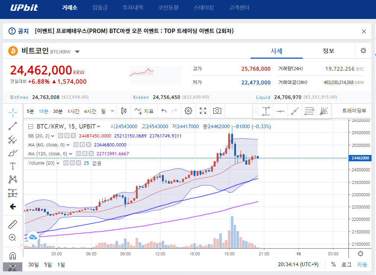
Task: Open MA 60 indicator settings gear
Action: 82,145
